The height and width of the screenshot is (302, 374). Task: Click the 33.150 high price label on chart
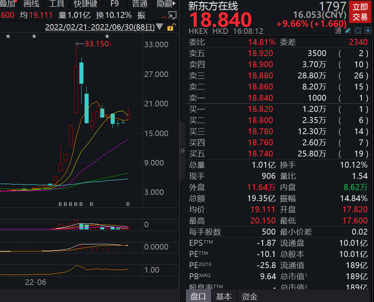tap(96, 44)
